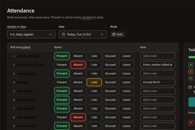This screenshot has height=130, width=195.
Task: Add a note for Maryam Iqbal
Action: pos(158,126)
